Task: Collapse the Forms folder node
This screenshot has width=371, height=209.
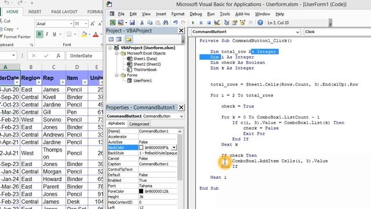Action: pos(117,75)
